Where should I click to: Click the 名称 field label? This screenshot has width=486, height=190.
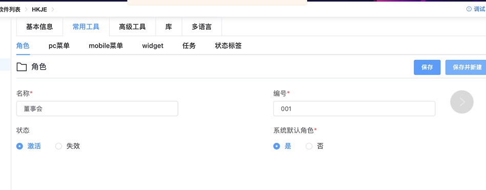(23, 93)
